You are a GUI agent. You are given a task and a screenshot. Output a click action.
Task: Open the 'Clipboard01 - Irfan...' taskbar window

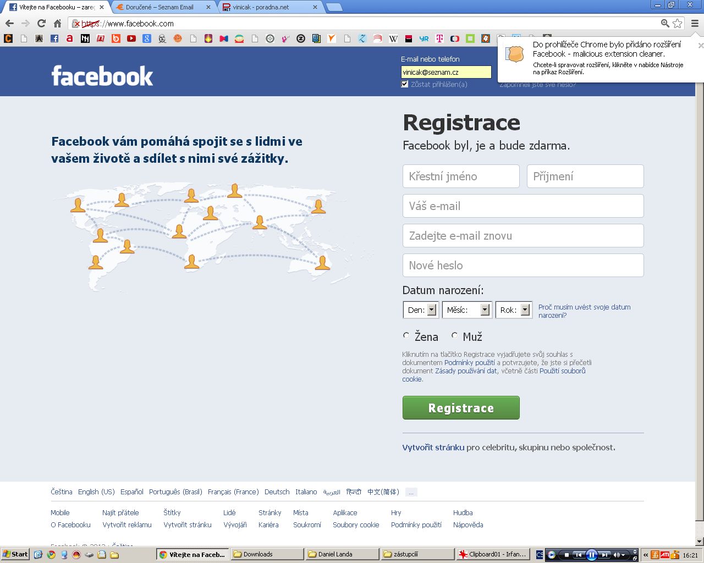(493, 554)
